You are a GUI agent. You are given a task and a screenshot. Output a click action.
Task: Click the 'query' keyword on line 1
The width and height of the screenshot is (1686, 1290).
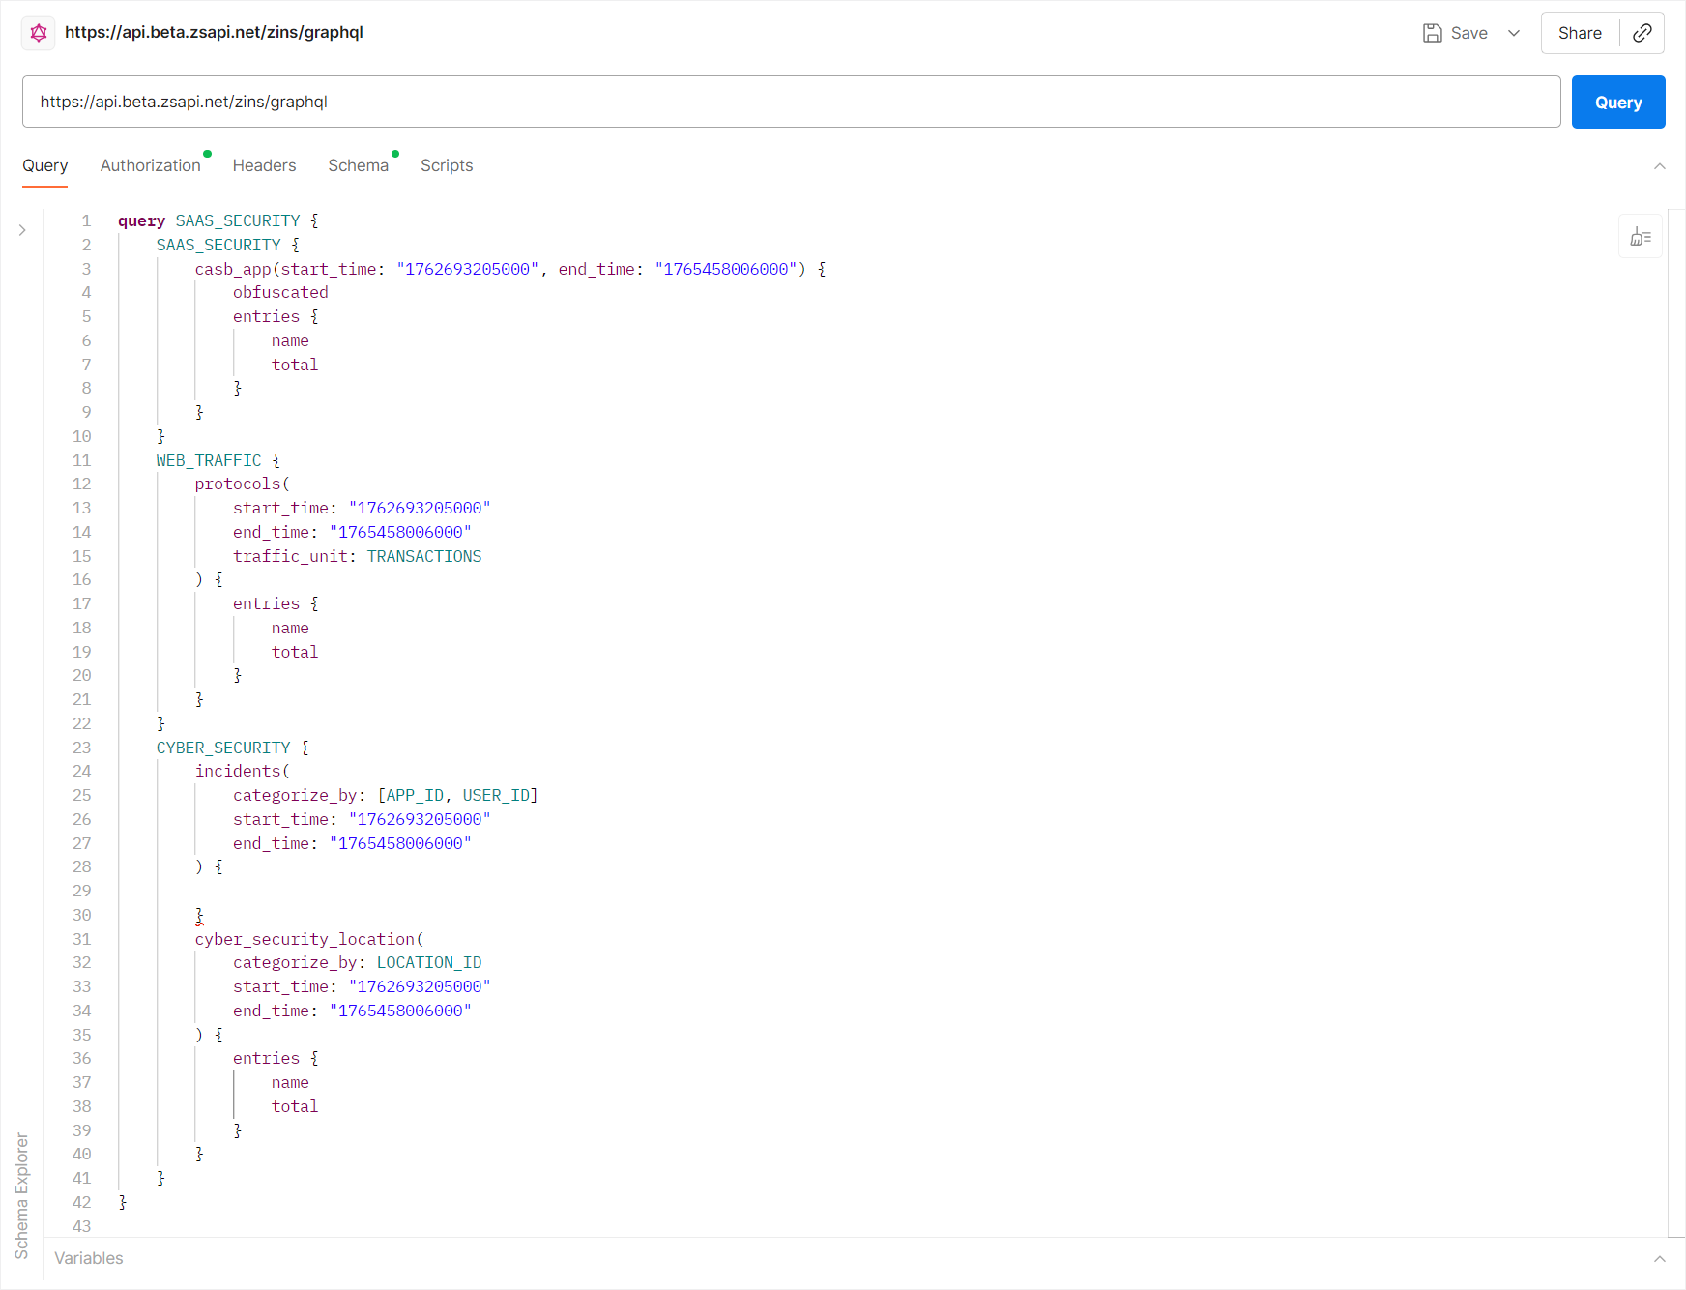coord(141,220)
